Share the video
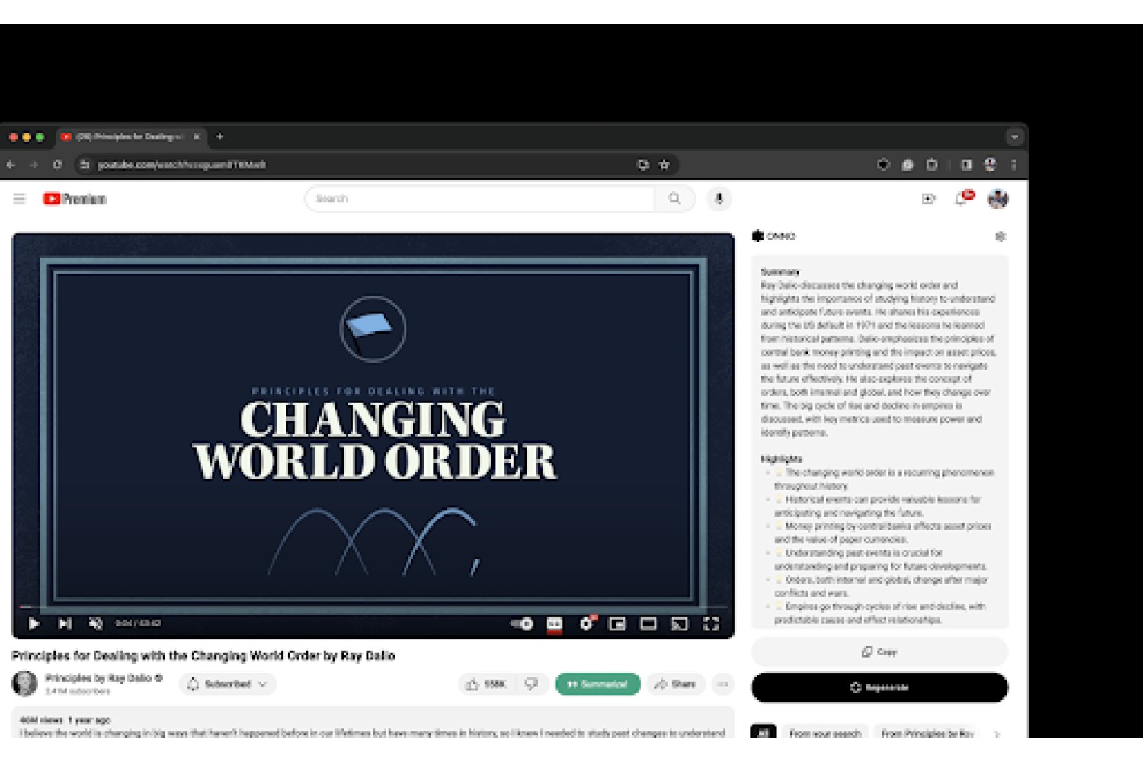Screen dimensions: 1143x762 [x=676, y=684]
